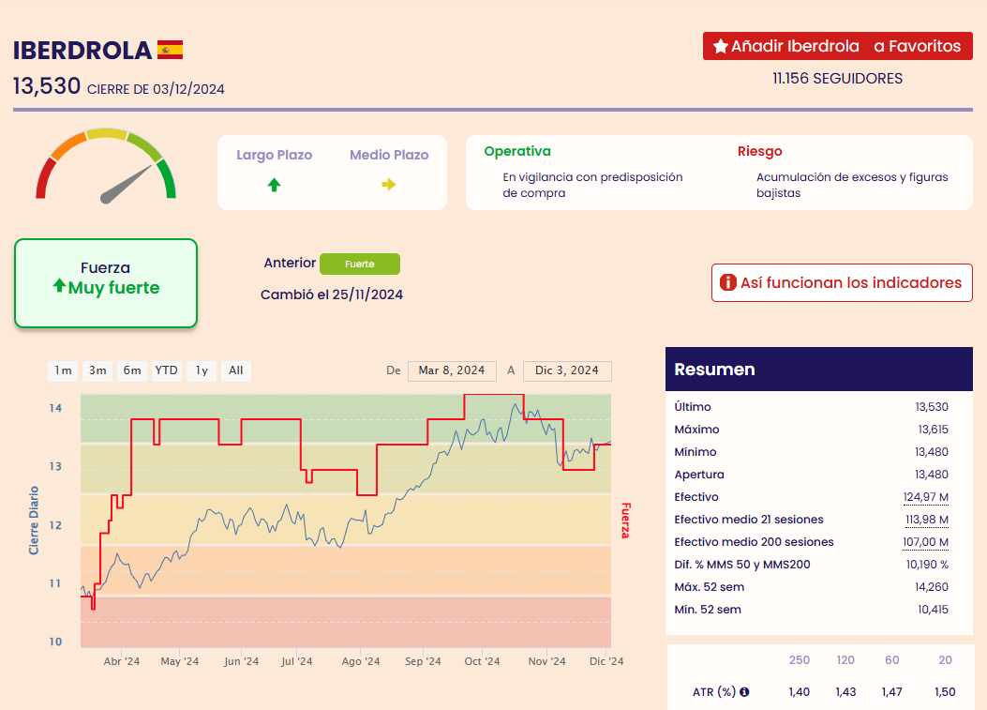Select the 1m chart range
The width and height of the screenshot is (987, 710).
(x=63, y=370)
